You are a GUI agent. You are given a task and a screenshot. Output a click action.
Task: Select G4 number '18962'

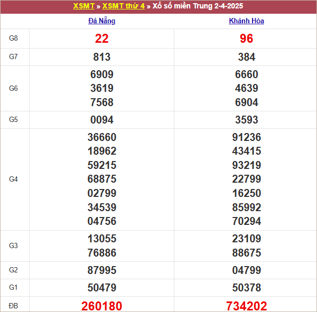pos(101,151)
